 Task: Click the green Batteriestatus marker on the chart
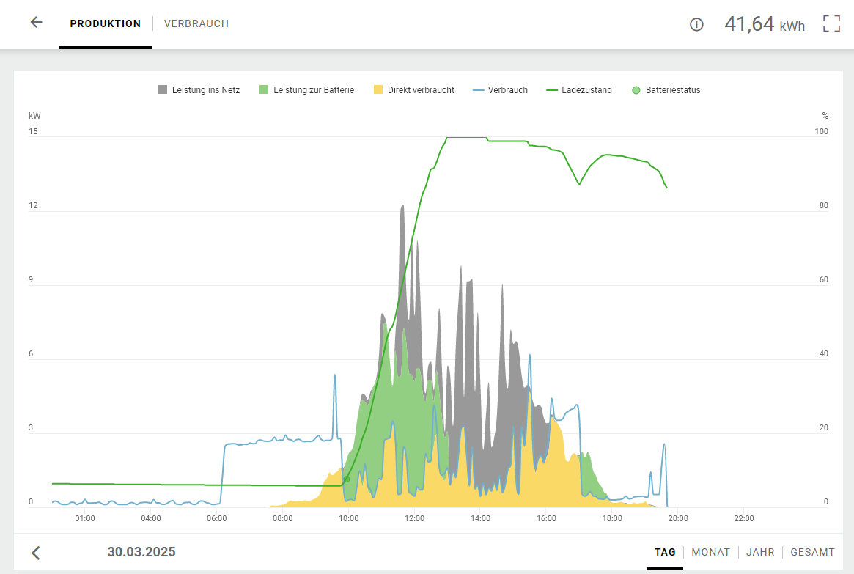click(347, 479)
